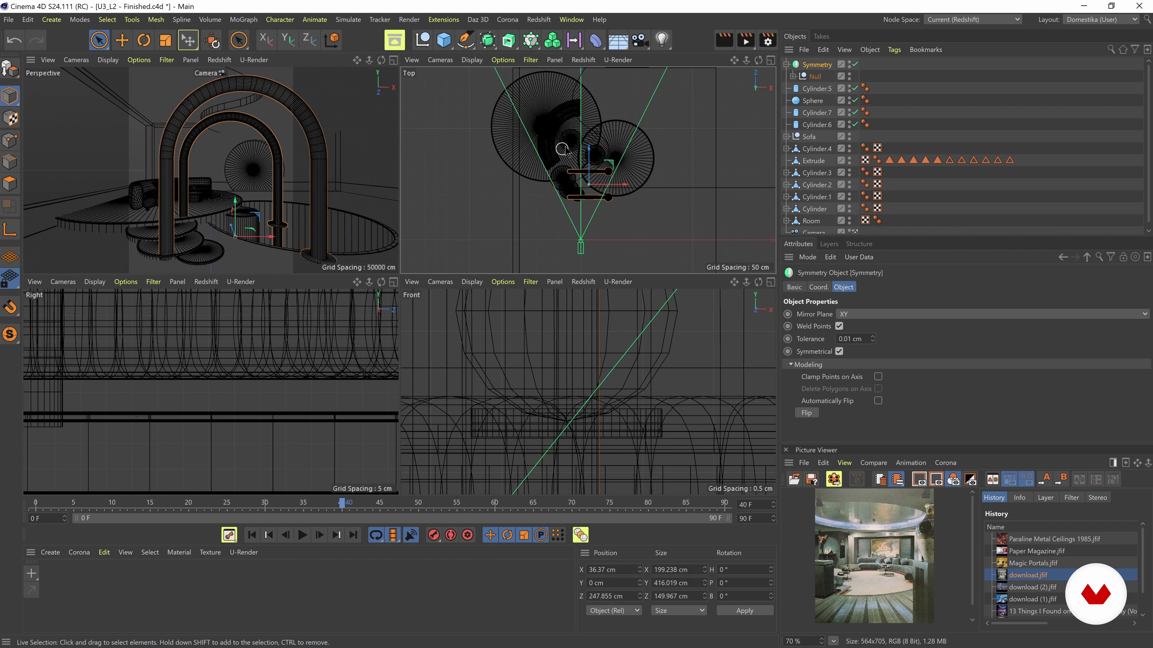Click the Undo arrow icon
This screenshot has width=1153, height=648.
[x=14, y=40]
